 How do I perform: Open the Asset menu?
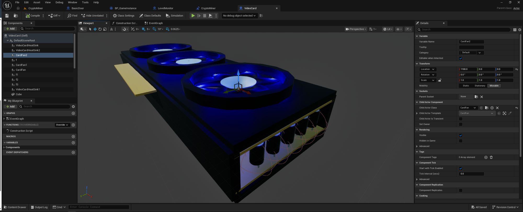[37, 2]
